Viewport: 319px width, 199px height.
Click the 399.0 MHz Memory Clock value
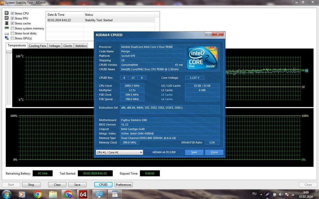[130, 143]
